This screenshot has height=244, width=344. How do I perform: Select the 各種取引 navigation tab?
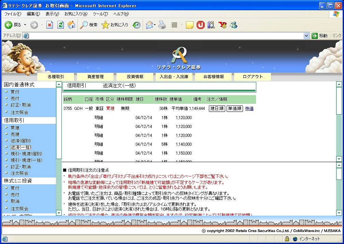click(x=56, y=76)
